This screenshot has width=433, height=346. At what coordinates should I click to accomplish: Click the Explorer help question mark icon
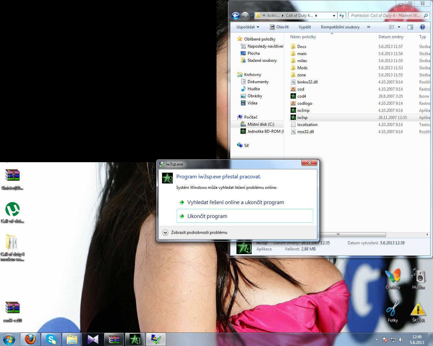[422, 27]
